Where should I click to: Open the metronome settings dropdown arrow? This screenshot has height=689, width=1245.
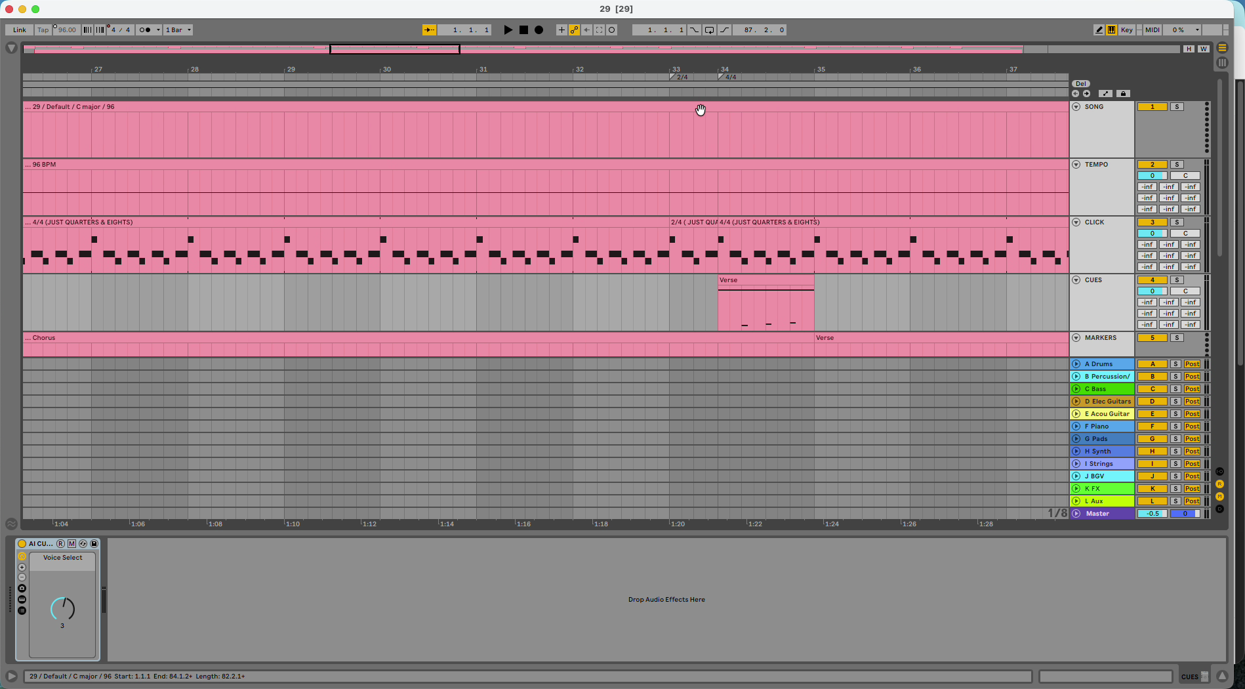tap(158, 30)
